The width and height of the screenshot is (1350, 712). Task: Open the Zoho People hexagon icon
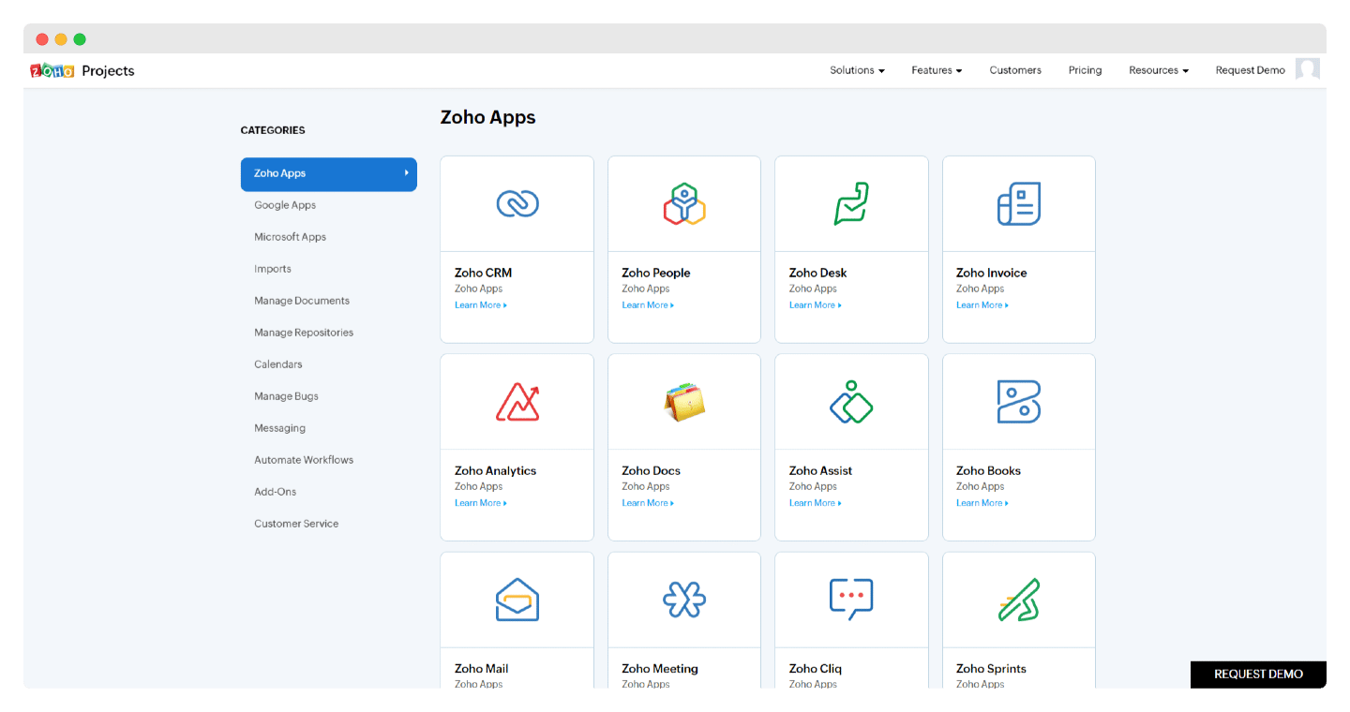684,203
